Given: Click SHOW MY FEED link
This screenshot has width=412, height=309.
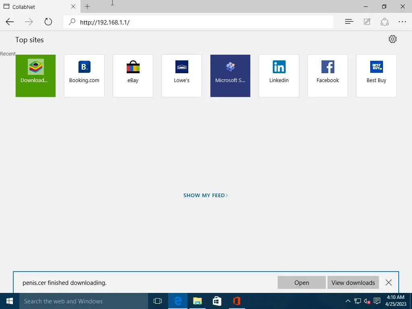Looking at the screenshot, I should coord(206,195).
